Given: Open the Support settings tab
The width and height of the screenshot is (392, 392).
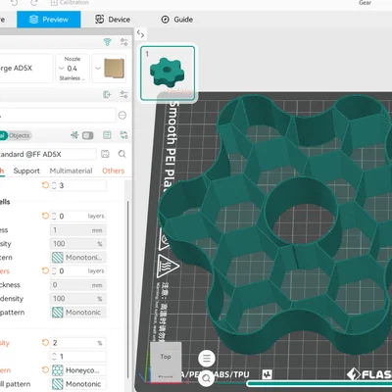Looking at the screenshot, I should [26, 171].
